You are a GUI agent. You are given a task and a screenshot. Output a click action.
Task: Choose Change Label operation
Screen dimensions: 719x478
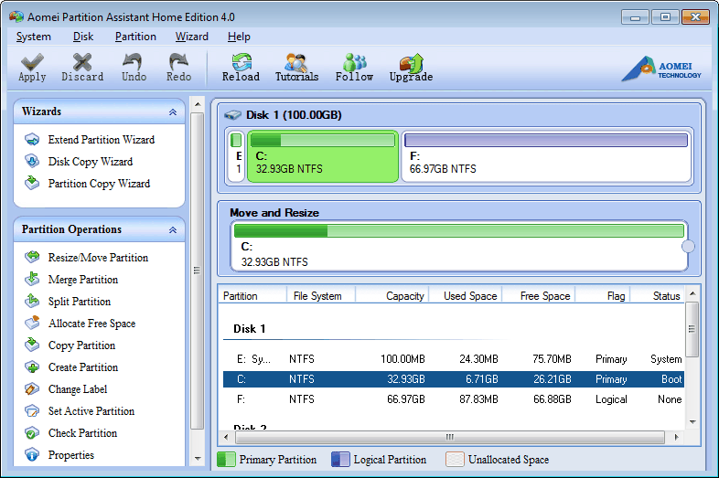[78, 389]
